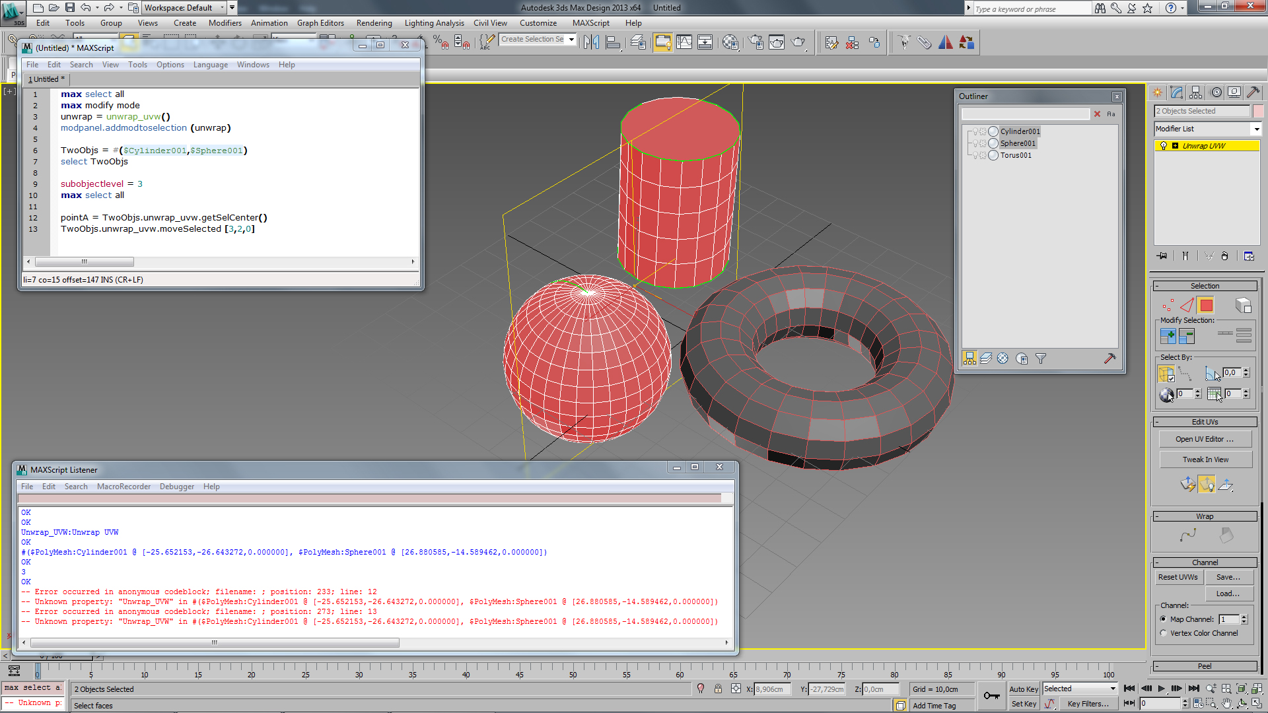Open Workspace Default dropdown
This screenshot has height=713, width=1268.
[x=185, y=8]
